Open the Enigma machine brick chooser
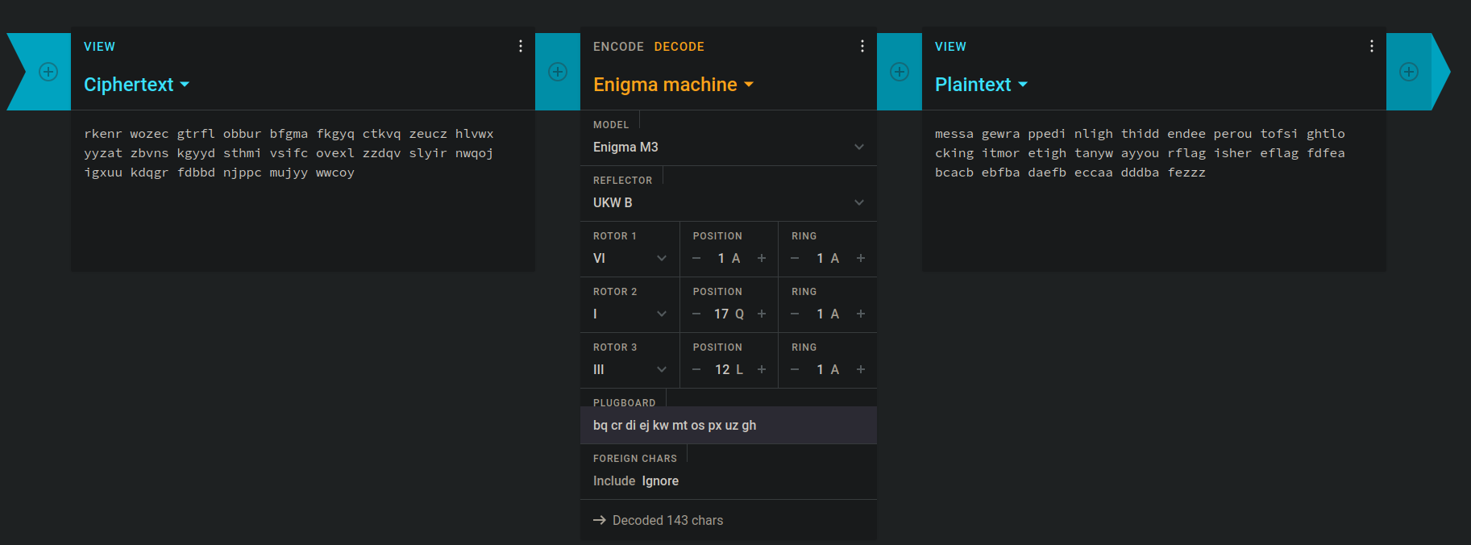Image resolution: width=1471 pixels, height=545 pixels. tap(673, 85)
